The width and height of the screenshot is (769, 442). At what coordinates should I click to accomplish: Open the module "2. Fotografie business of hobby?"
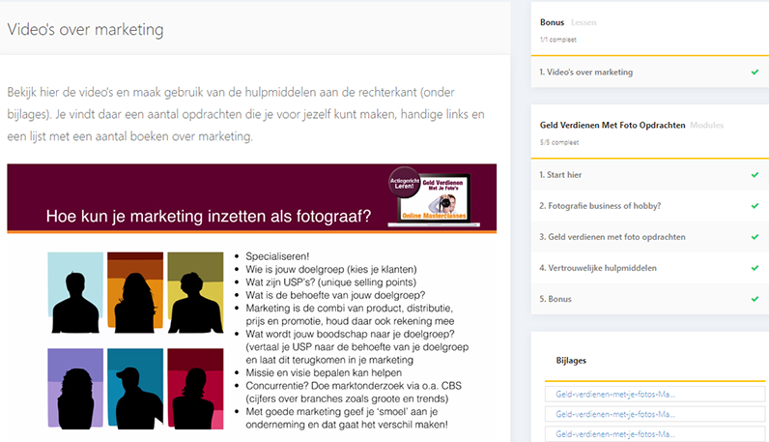(603, 206)
